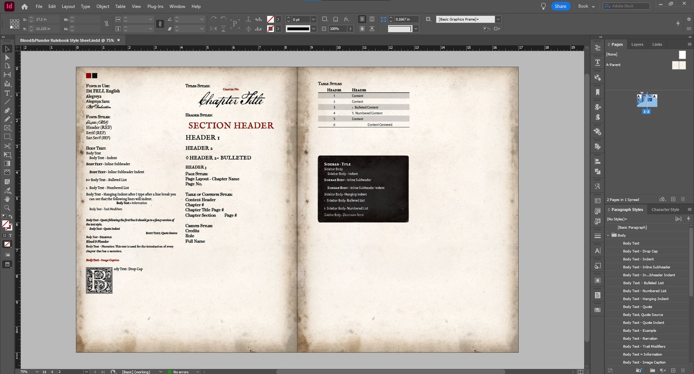This screenshot has height=374, width=694.
Task: Open the object style dropdown
Action: pos(498,19)
